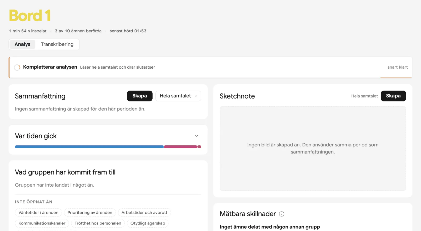Click the info icon beside Mätbara skillnader
The image size is (421, 231).
tap(282, 214)
